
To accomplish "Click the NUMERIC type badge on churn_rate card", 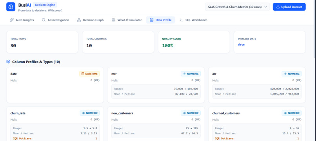I will point(90,113).
